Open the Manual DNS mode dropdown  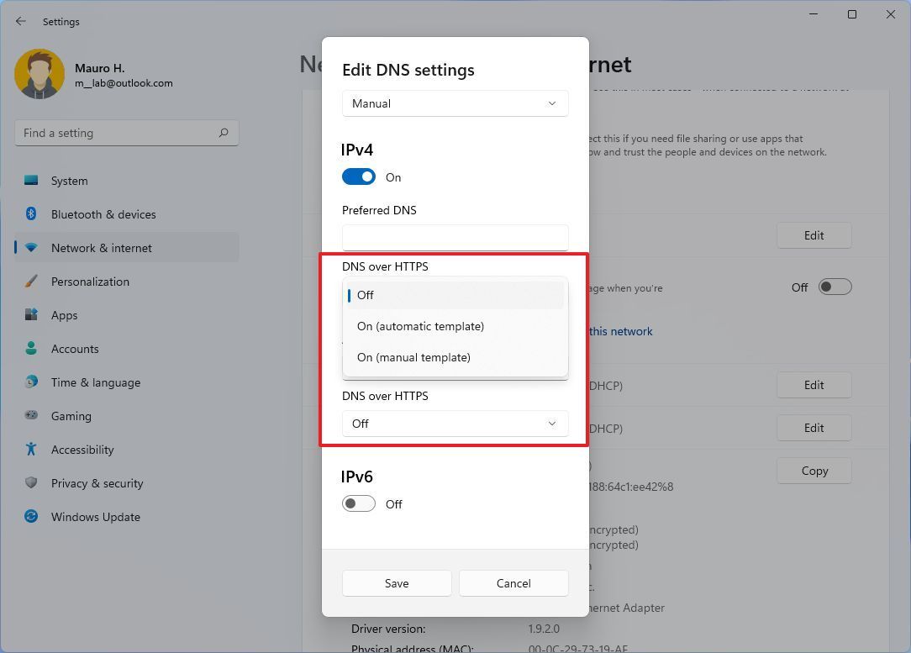tap(455, 103)
